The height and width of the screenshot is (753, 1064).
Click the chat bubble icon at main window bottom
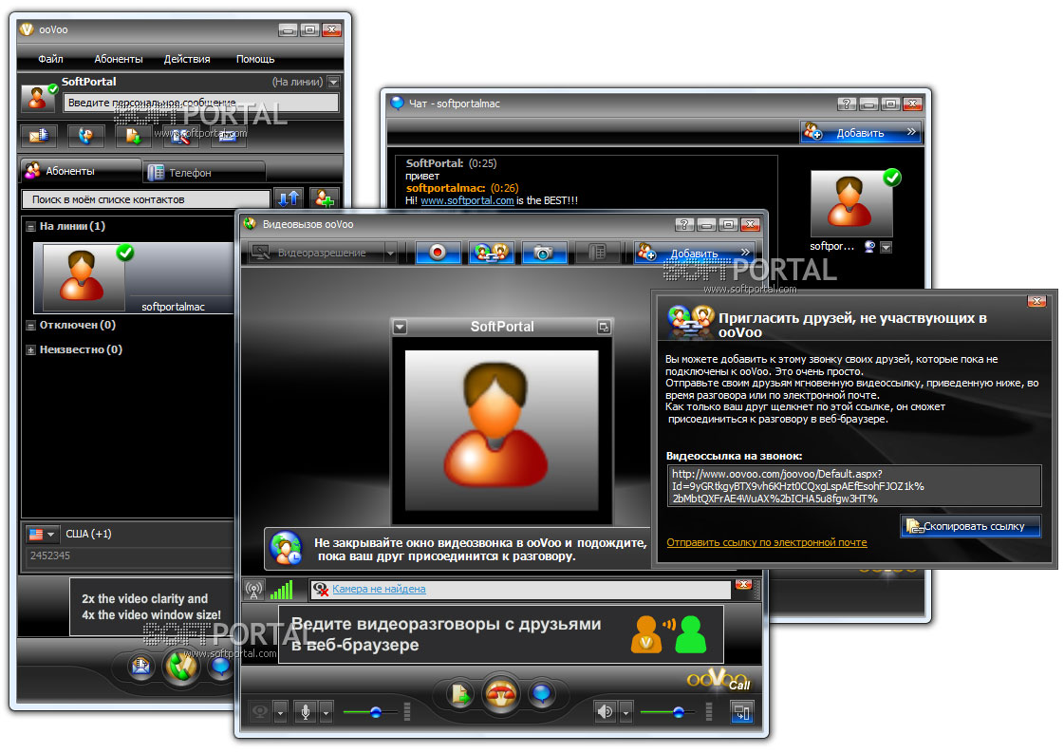point(221,666)
